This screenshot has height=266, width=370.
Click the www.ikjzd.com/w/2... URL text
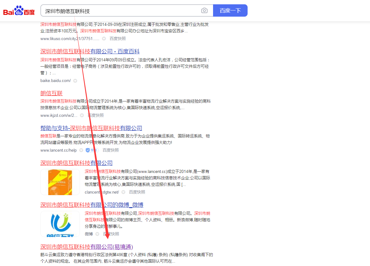click(x=59, y=115)
